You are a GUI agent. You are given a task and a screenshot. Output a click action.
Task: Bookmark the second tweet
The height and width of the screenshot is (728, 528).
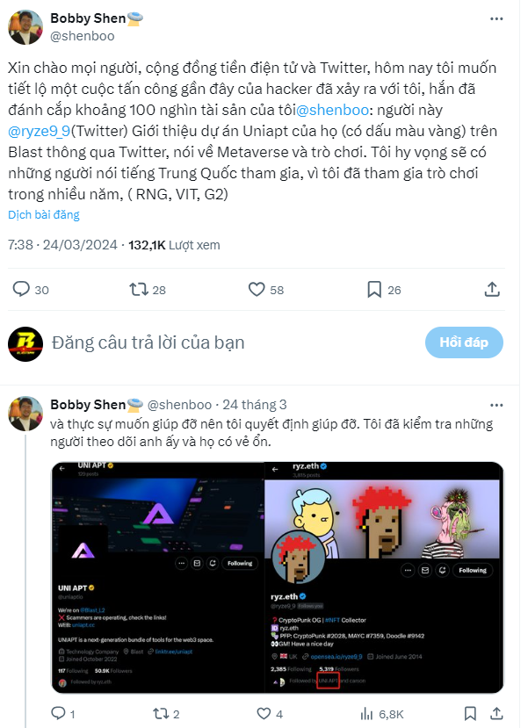pyautogui.click(x=470, y=713)
